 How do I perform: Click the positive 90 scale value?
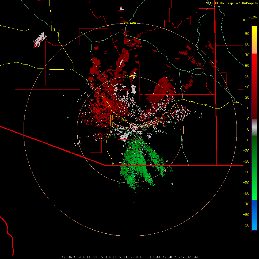[x=247, y=34]
